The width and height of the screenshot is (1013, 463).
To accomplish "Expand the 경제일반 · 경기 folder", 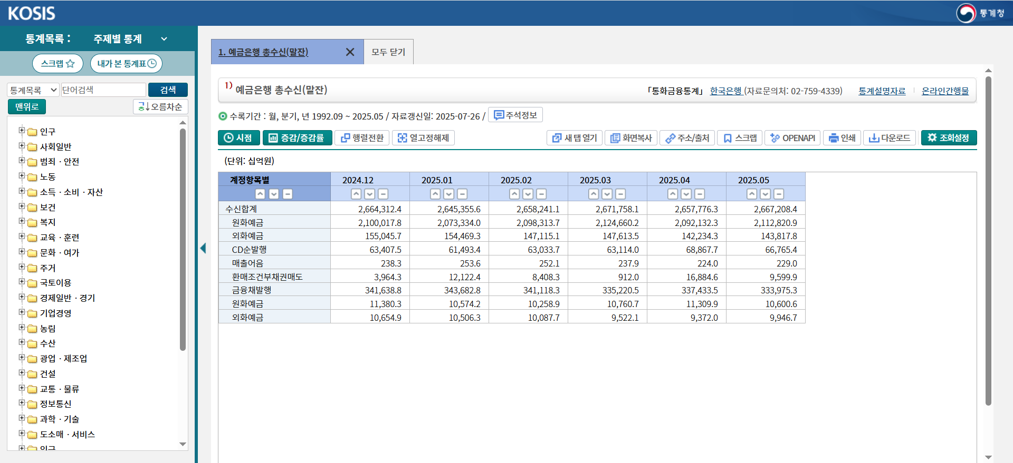I will point(22,297).
